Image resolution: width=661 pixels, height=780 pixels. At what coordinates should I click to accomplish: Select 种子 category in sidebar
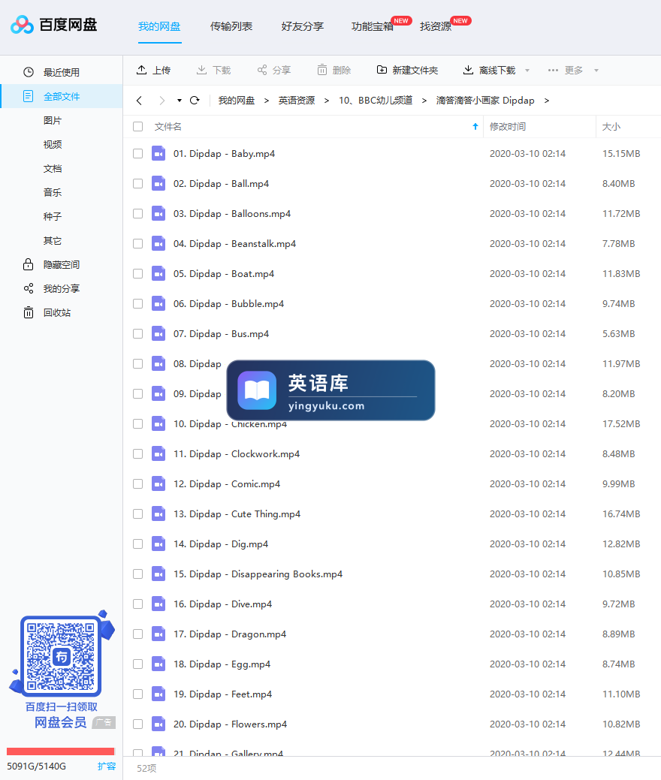point(53,216)
